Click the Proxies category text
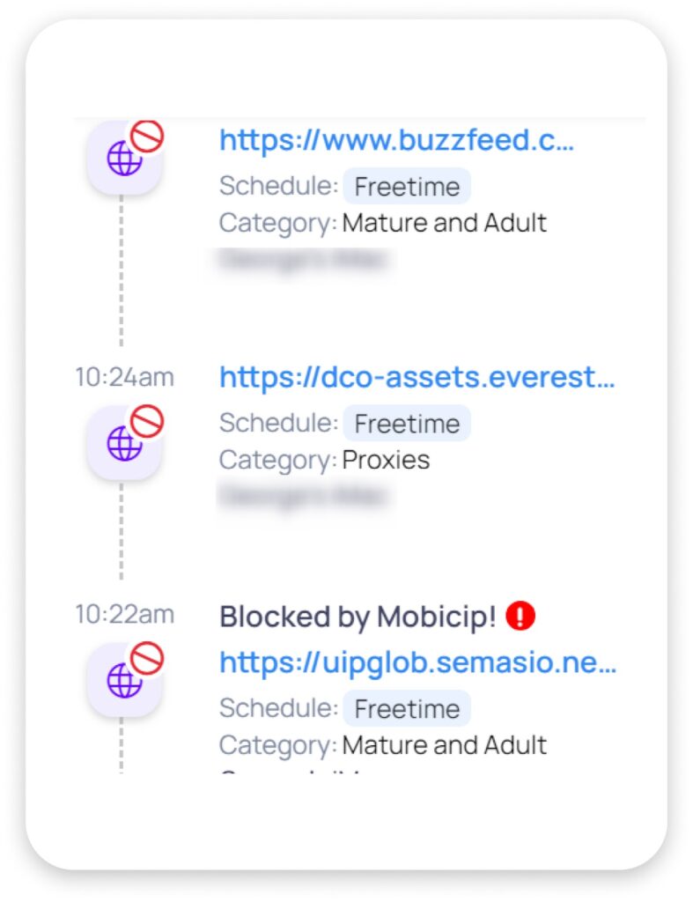This screenshot has height=902, width=693. coord(386,460)
